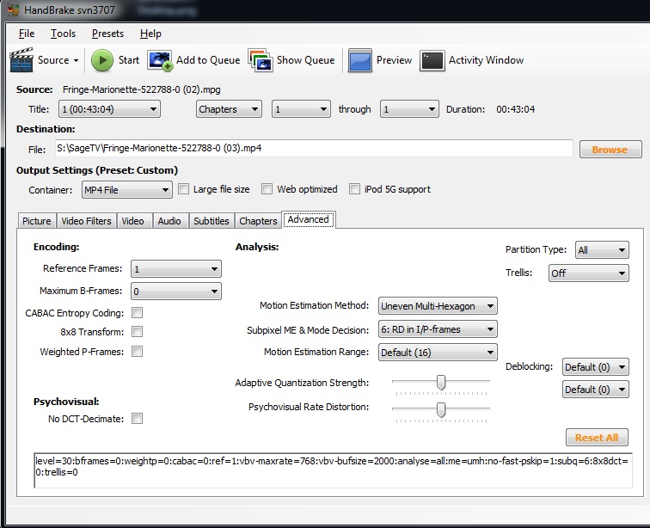Open the Help menu
This screenshot has width=650, height=528.
tap(150, 34)
